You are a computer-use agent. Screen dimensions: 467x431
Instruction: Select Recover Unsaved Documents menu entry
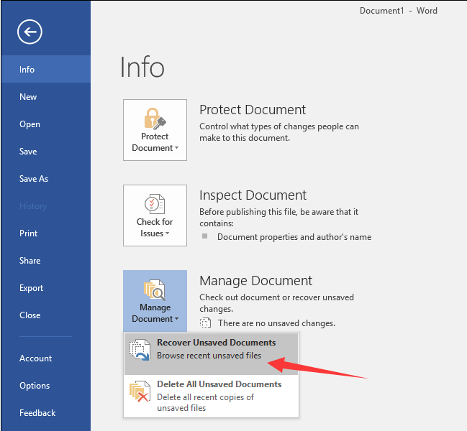point(216,349)
